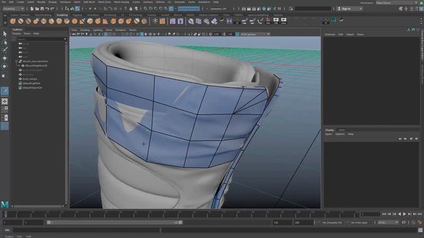Click the Open Scene folder icon
Viewport: 424px width, 238px height.
(x=37, y=9)
